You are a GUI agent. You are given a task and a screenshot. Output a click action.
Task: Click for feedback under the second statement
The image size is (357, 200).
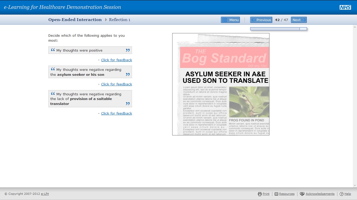pos(116,84)
